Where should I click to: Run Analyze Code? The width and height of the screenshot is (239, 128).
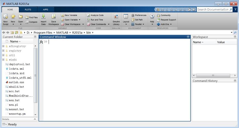click(x=95, y=15)
